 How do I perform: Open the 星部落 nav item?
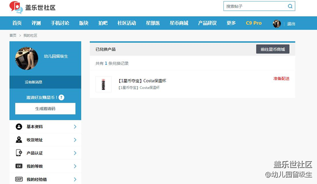pyautogui.click(x=153, y=23)
